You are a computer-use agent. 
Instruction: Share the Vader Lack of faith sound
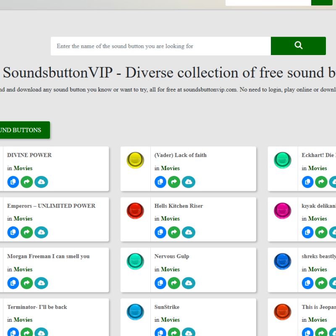coord(174,182)
